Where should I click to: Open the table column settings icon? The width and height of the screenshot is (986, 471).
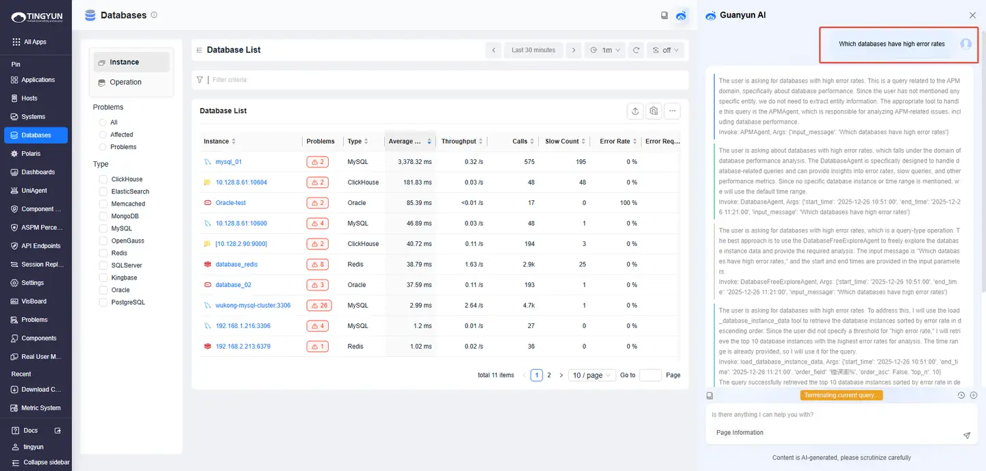(x=654, y=111)
